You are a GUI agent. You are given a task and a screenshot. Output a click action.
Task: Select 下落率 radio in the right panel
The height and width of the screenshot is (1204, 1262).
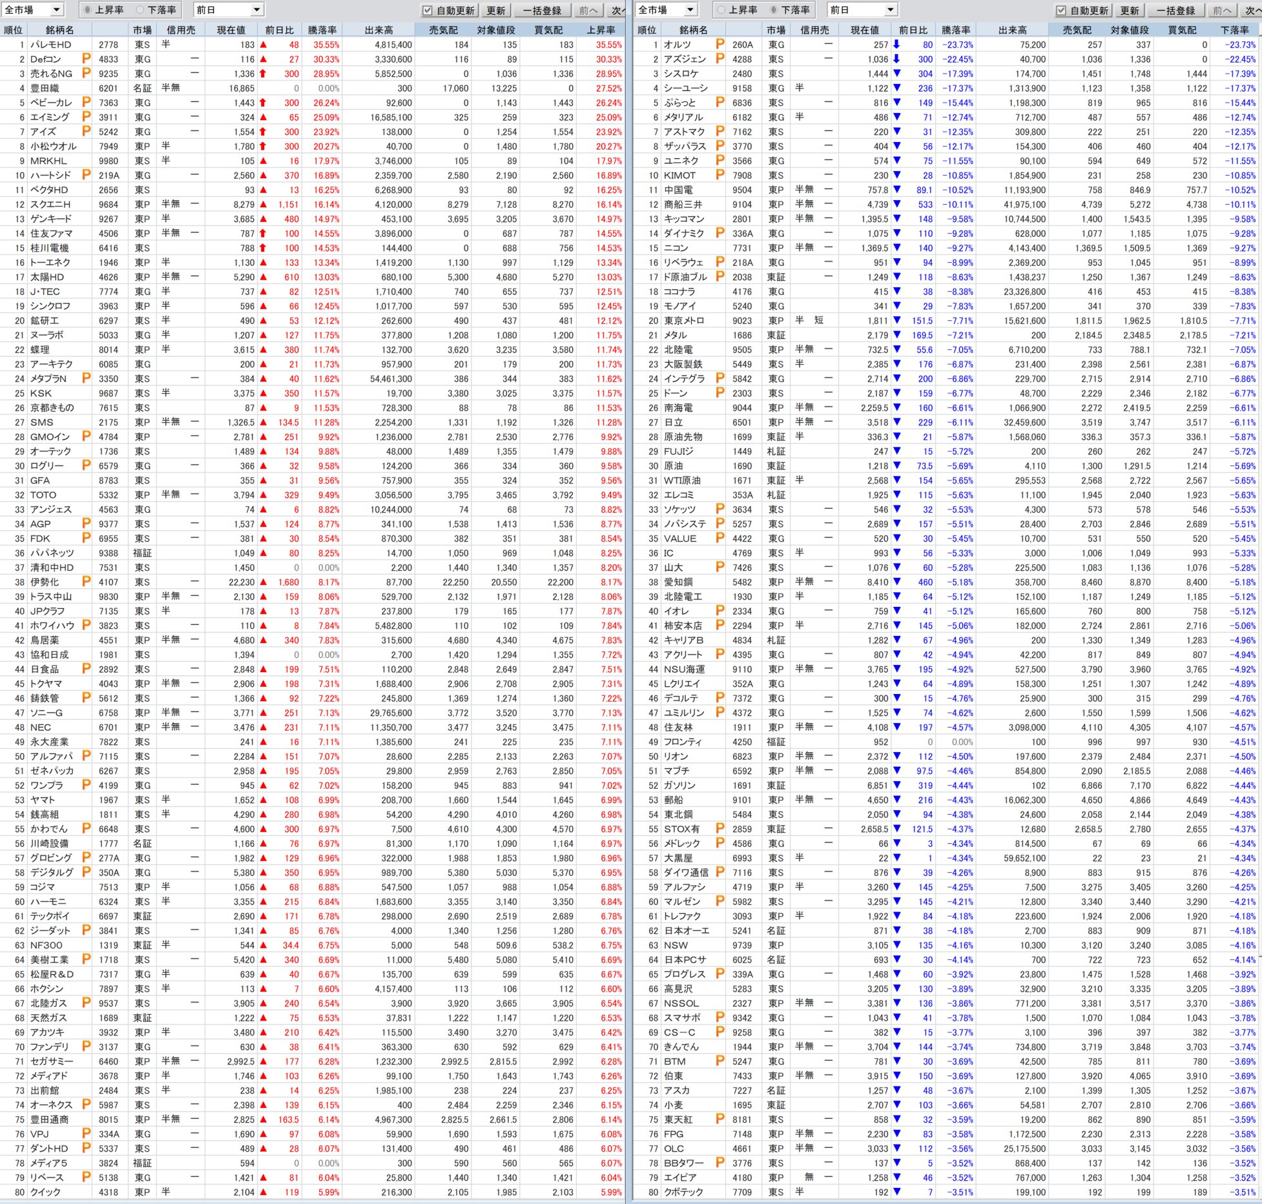774,10
